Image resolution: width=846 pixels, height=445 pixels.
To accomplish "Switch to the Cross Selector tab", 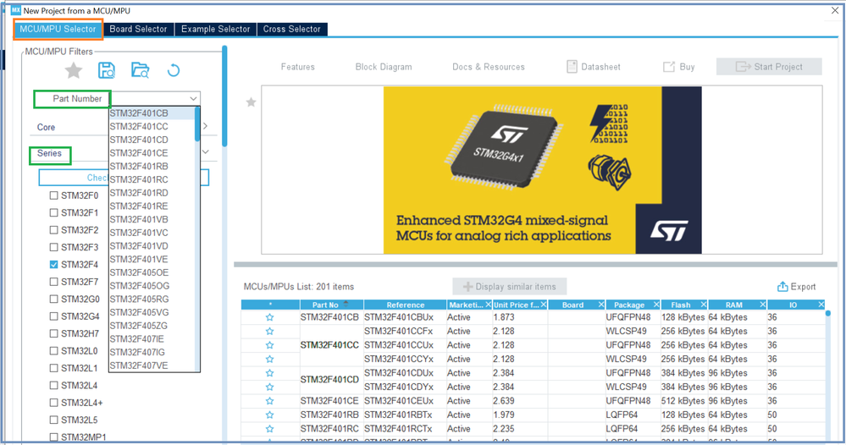I will click(x=292, y=29).
